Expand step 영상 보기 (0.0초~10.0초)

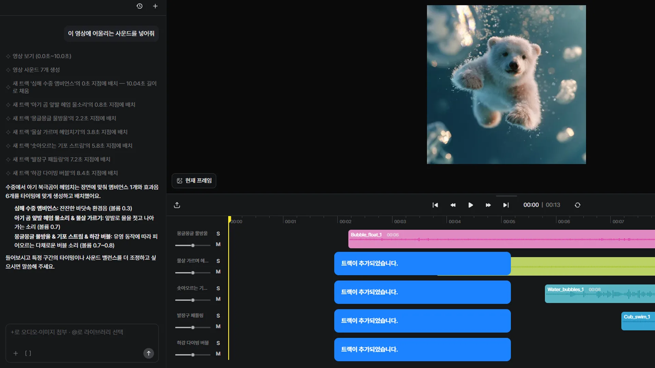coord(42,56)
